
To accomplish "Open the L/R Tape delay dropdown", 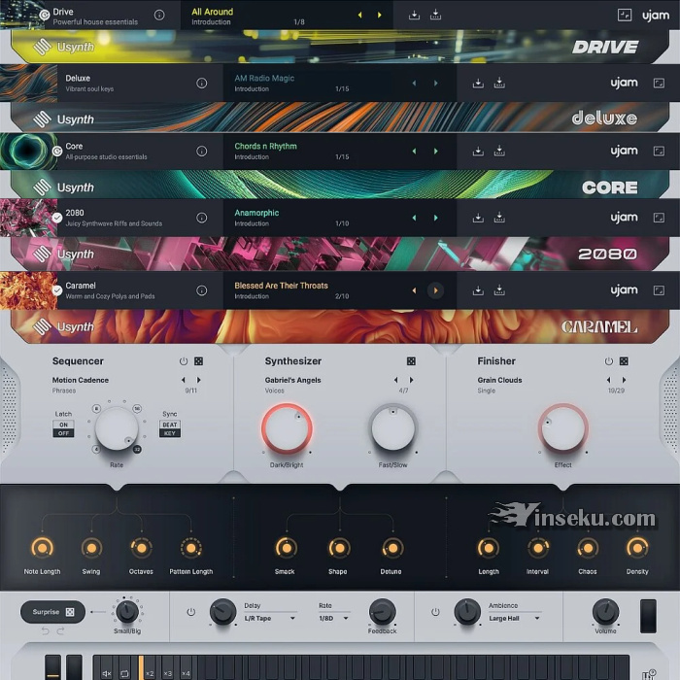I will 270,618.
